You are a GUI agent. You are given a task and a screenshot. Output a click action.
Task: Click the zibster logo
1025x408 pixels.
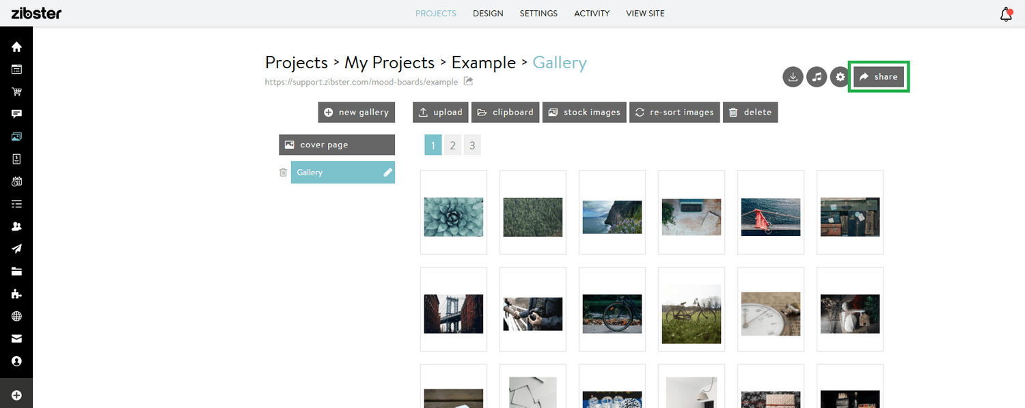(x=36, y=13)
